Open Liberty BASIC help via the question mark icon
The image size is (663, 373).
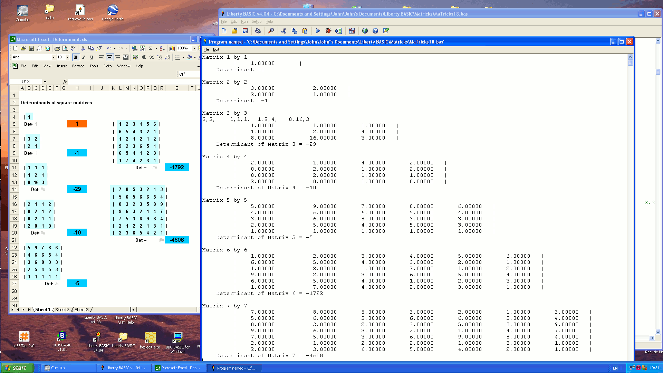pyautogui.click(x=375, y=31)
